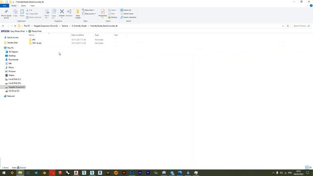Choose Copy path in Clipboard group
The height and width of the screenshot is (176, 313).
point(32,14)
